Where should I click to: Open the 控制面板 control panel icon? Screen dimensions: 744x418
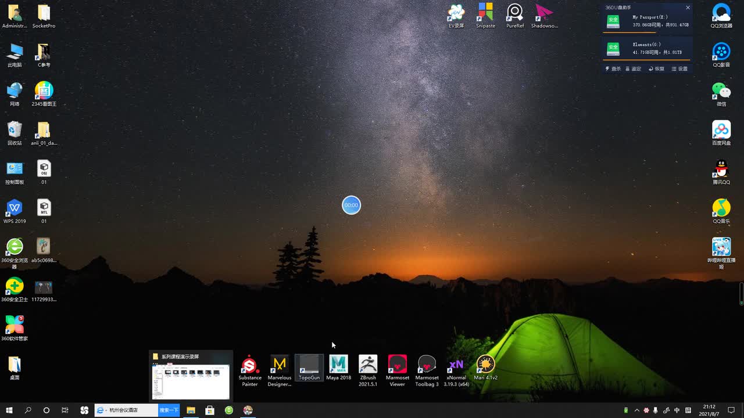click(15, 172)
